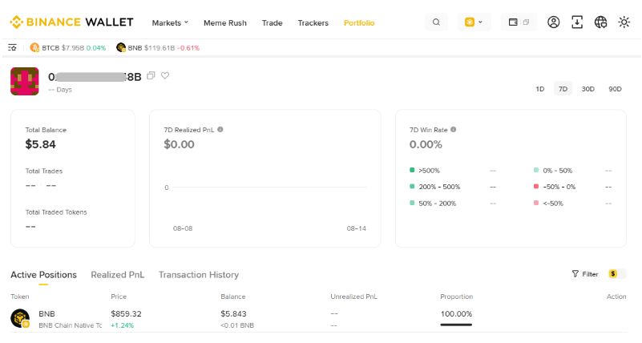Click the download app icon
642x343 pixels.
(x=577, y=22)
